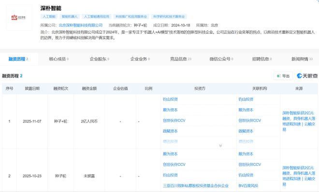Open 钧山投资 investor link in 2025-11-07 row

[170, 99]
